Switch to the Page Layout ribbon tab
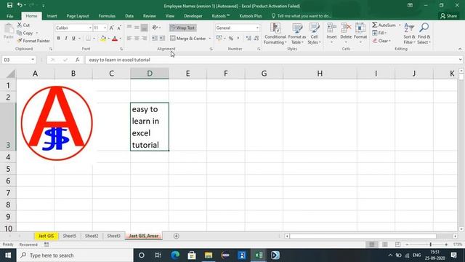Image resolution: width=465 pixels, height=262 pixels. point(78,16)
